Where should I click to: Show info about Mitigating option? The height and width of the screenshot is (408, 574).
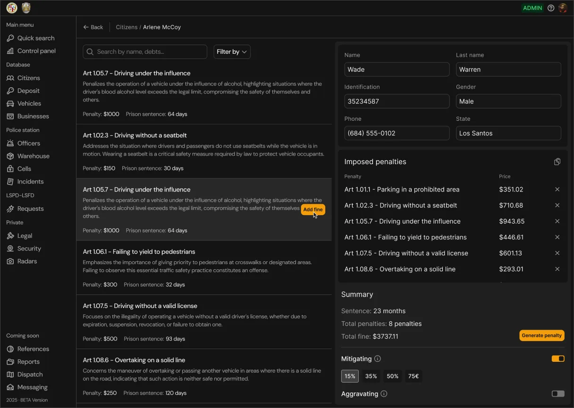378,359
